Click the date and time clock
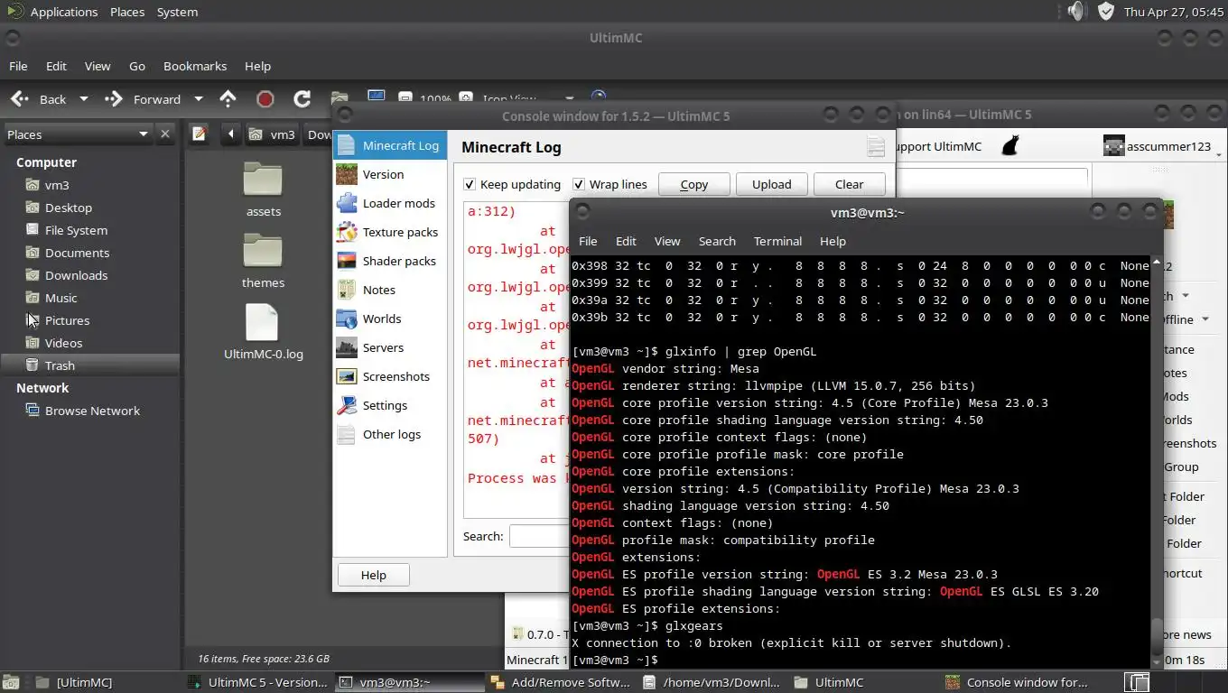Image resolution: width=1228 pixels, height=693 pixels. [x=1174, y=12]
